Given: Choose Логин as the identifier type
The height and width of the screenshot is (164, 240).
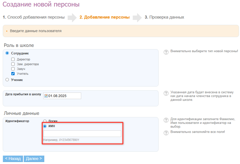Looking at the screenshot, I should click(x=45, y=121).
